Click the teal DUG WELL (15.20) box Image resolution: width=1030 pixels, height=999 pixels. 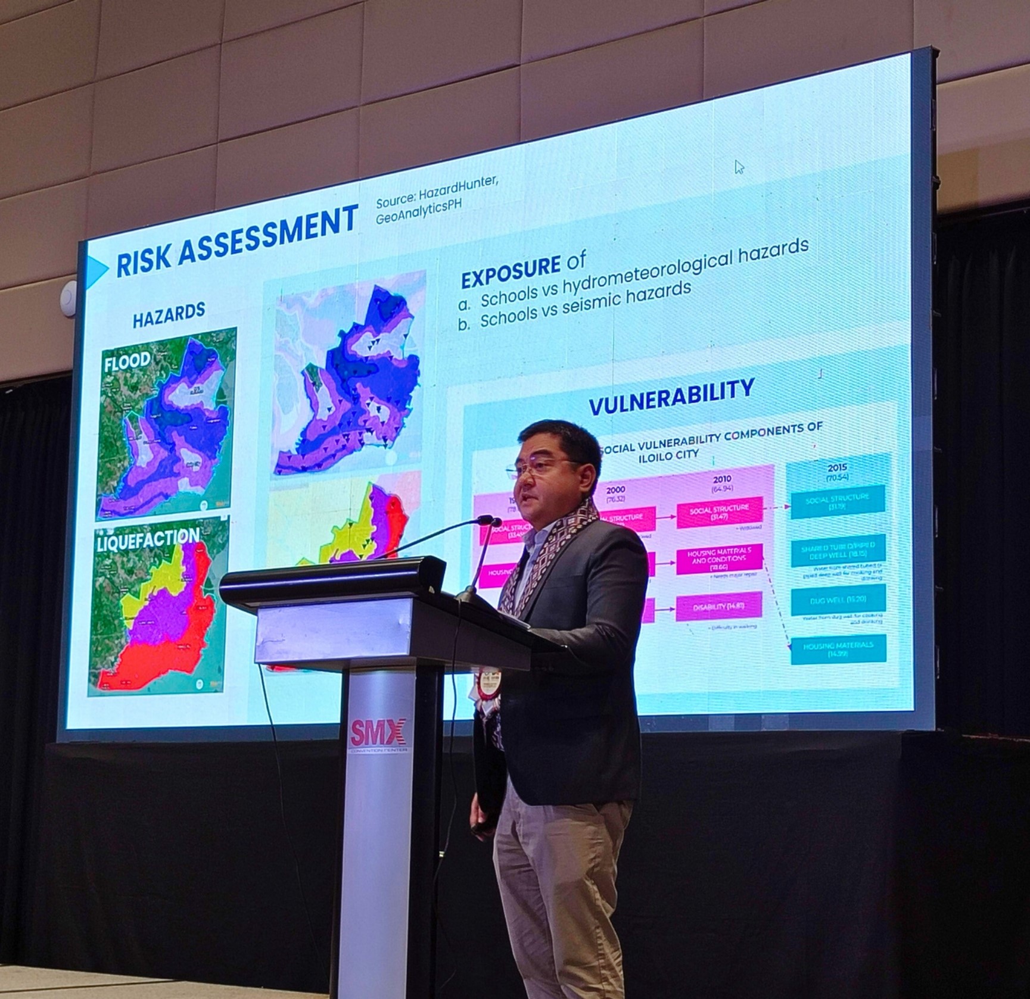coord(839,600)
